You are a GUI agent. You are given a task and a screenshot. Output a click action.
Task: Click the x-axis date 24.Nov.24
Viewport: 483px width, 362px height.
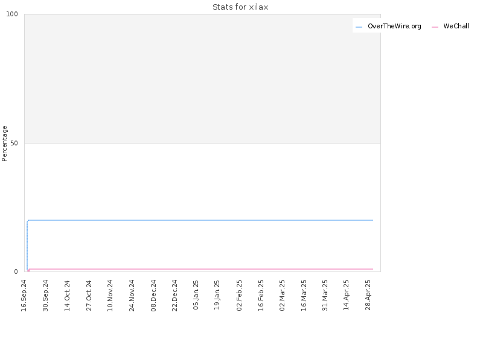(132, 296)
